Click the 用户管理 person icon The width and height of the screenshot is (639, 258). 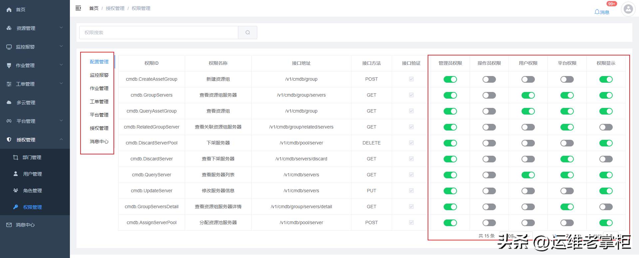pos(15,174)
